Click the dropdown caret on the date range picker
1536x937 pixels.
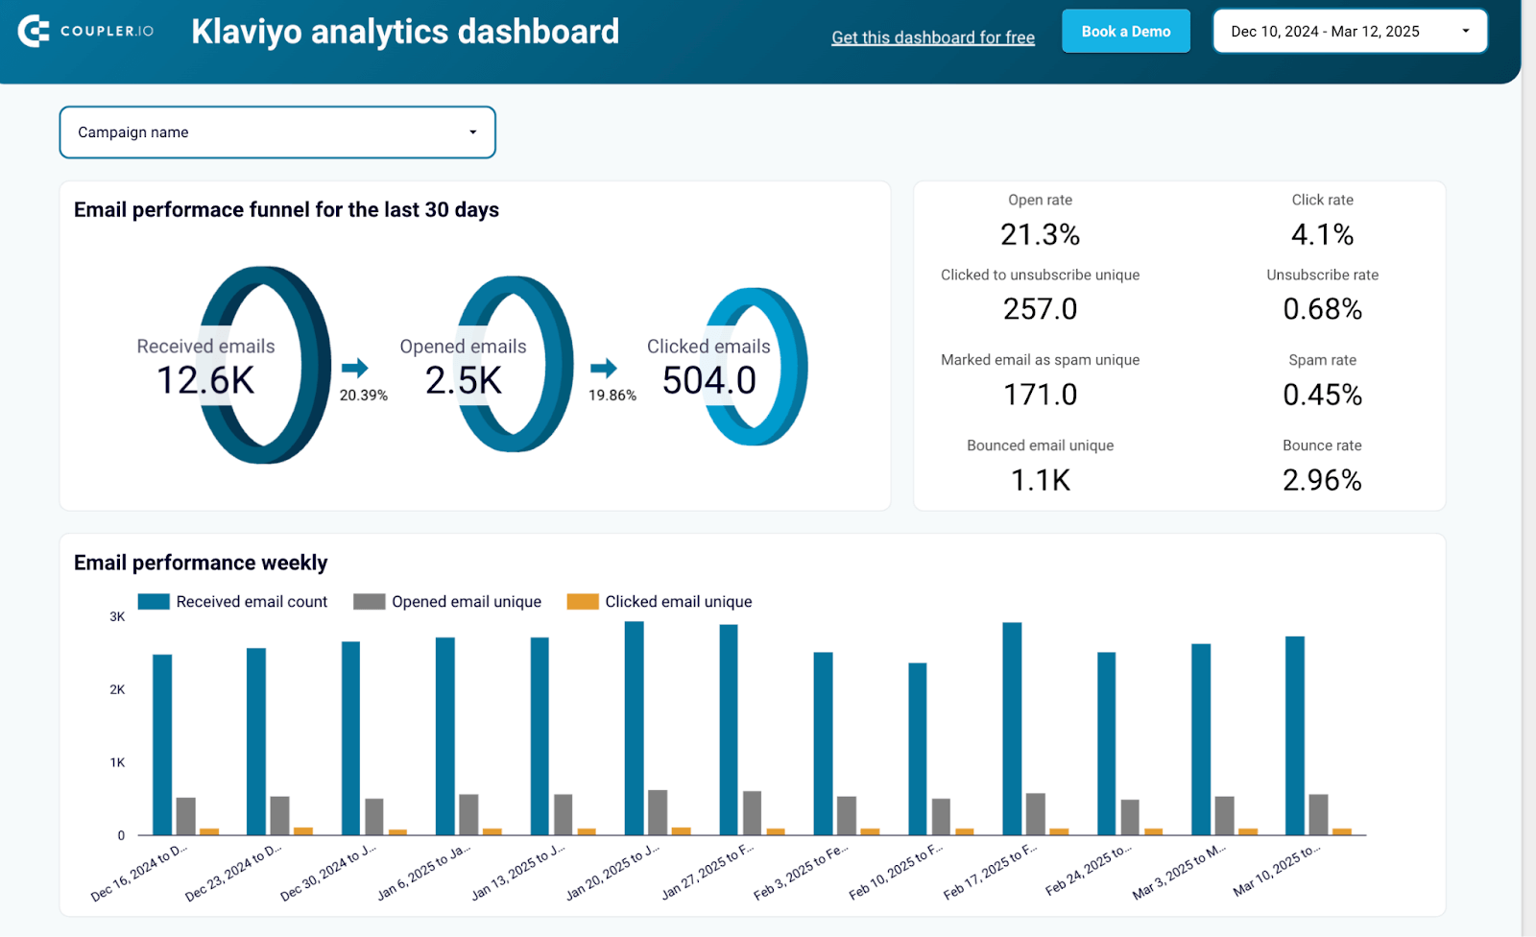(x=1466, y=31)
